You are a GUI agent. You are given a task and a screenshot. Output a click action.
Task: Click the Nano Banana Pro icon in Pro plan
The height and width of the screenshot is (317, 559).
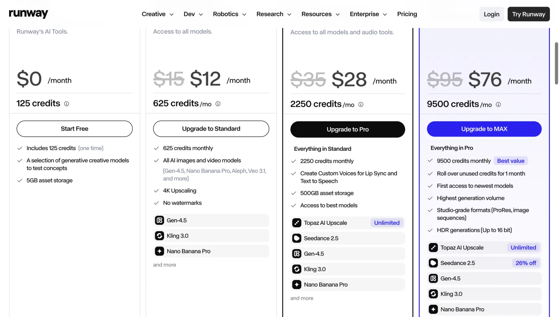tap(297, 285)
